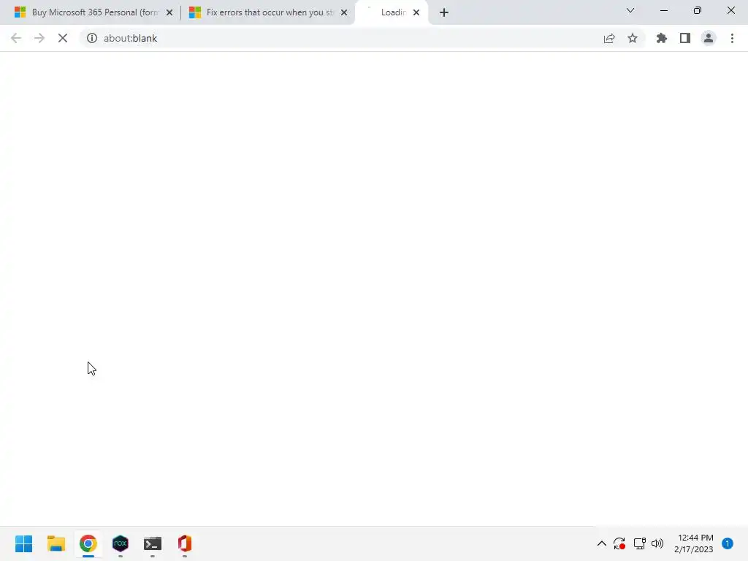The width and height of the screenshot is (748, 561).
Task: Open File Explorer from taskbar
Action: (56, 543)
